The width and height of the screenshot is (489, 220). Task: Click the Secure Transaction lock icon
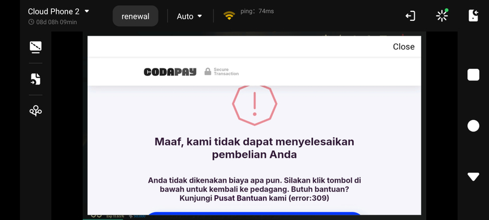tap(208, 72)
